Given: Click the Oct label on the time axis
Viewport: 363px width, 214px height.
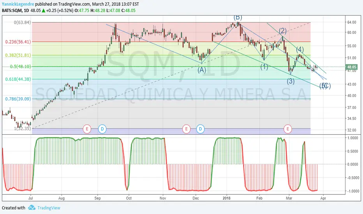Looking at the screenshot, I should point(129,198).
